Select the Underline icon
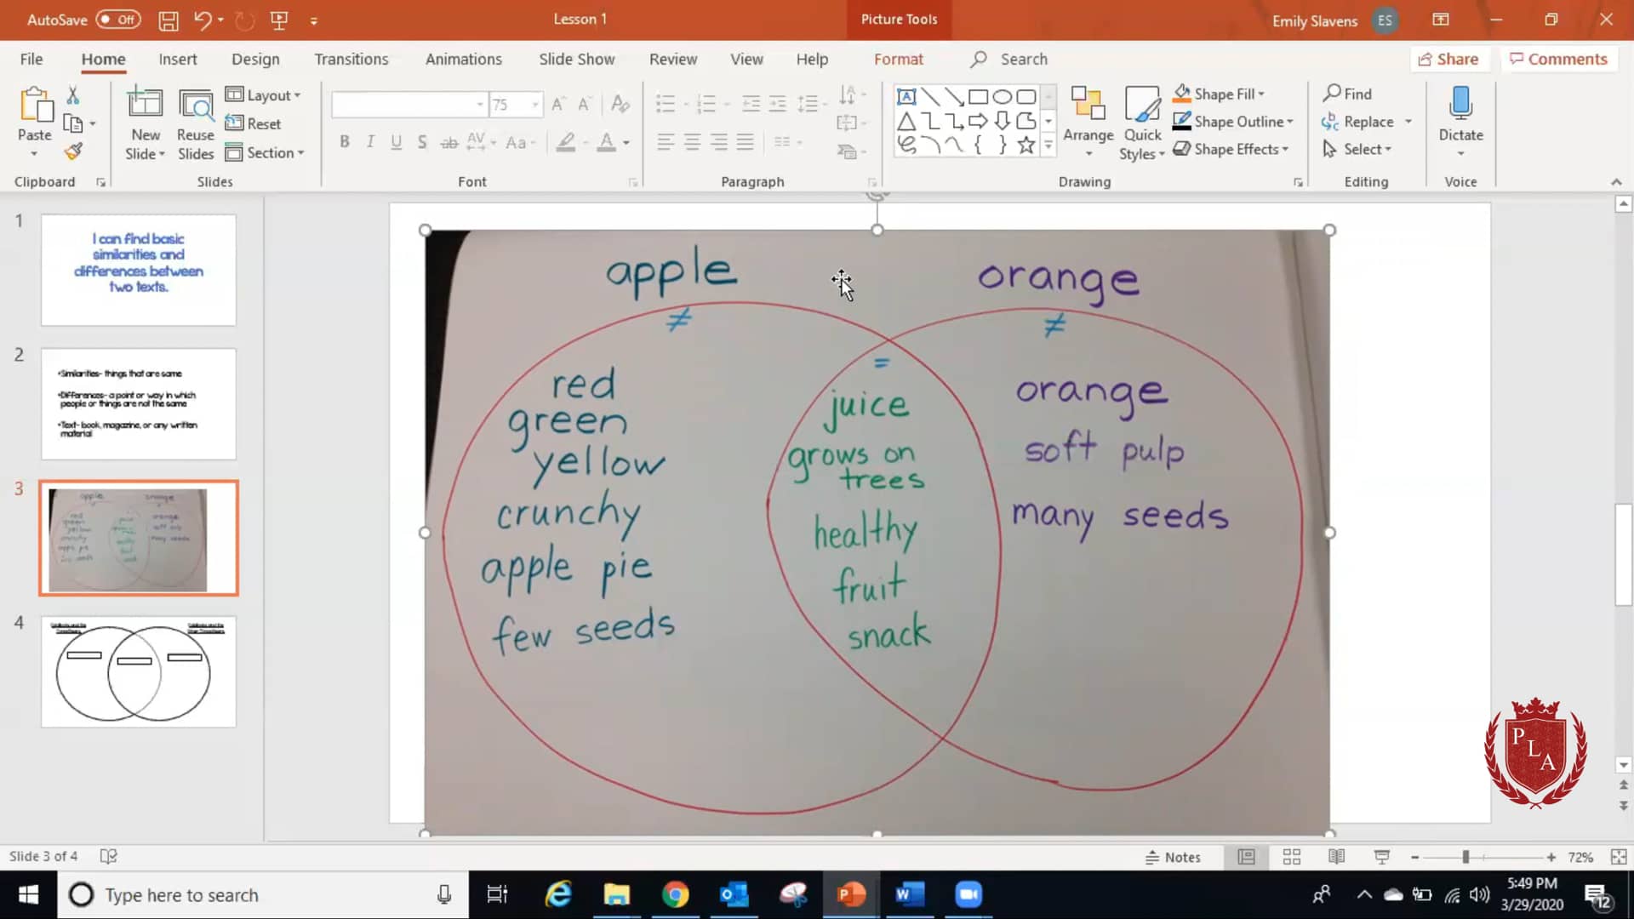Image resolution: width=1634 pixels, height=919 pixels. (395, 141)
